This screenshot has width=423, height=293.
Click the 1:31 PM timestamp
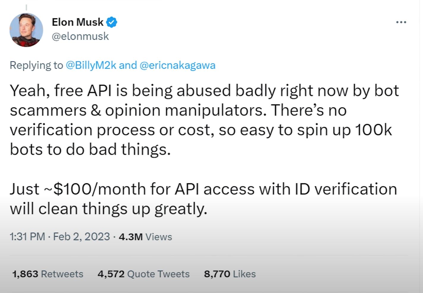click(27, 237)
